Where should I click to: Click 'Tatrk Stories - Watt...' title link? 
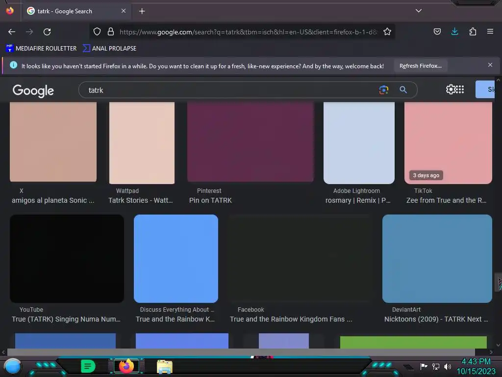point(141,200)
